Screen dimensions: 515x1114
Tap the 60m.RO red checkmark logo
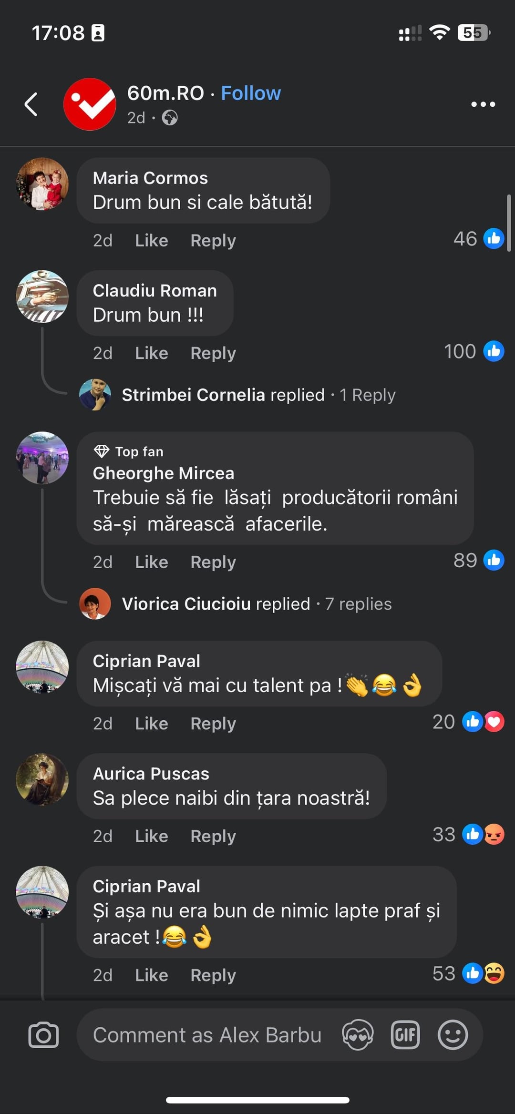pos(90,104)
